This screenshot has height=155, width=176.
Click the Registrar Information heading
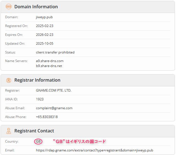tap(37, 80)
